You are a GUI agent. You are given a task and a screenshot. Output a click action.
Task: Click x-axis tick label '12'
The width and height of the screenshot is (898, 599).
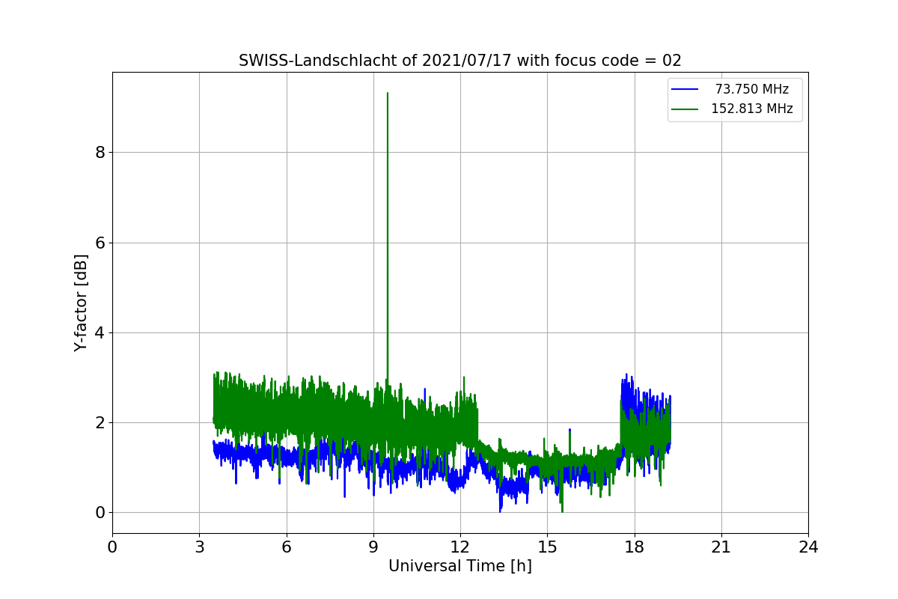[x=460, y=547]
